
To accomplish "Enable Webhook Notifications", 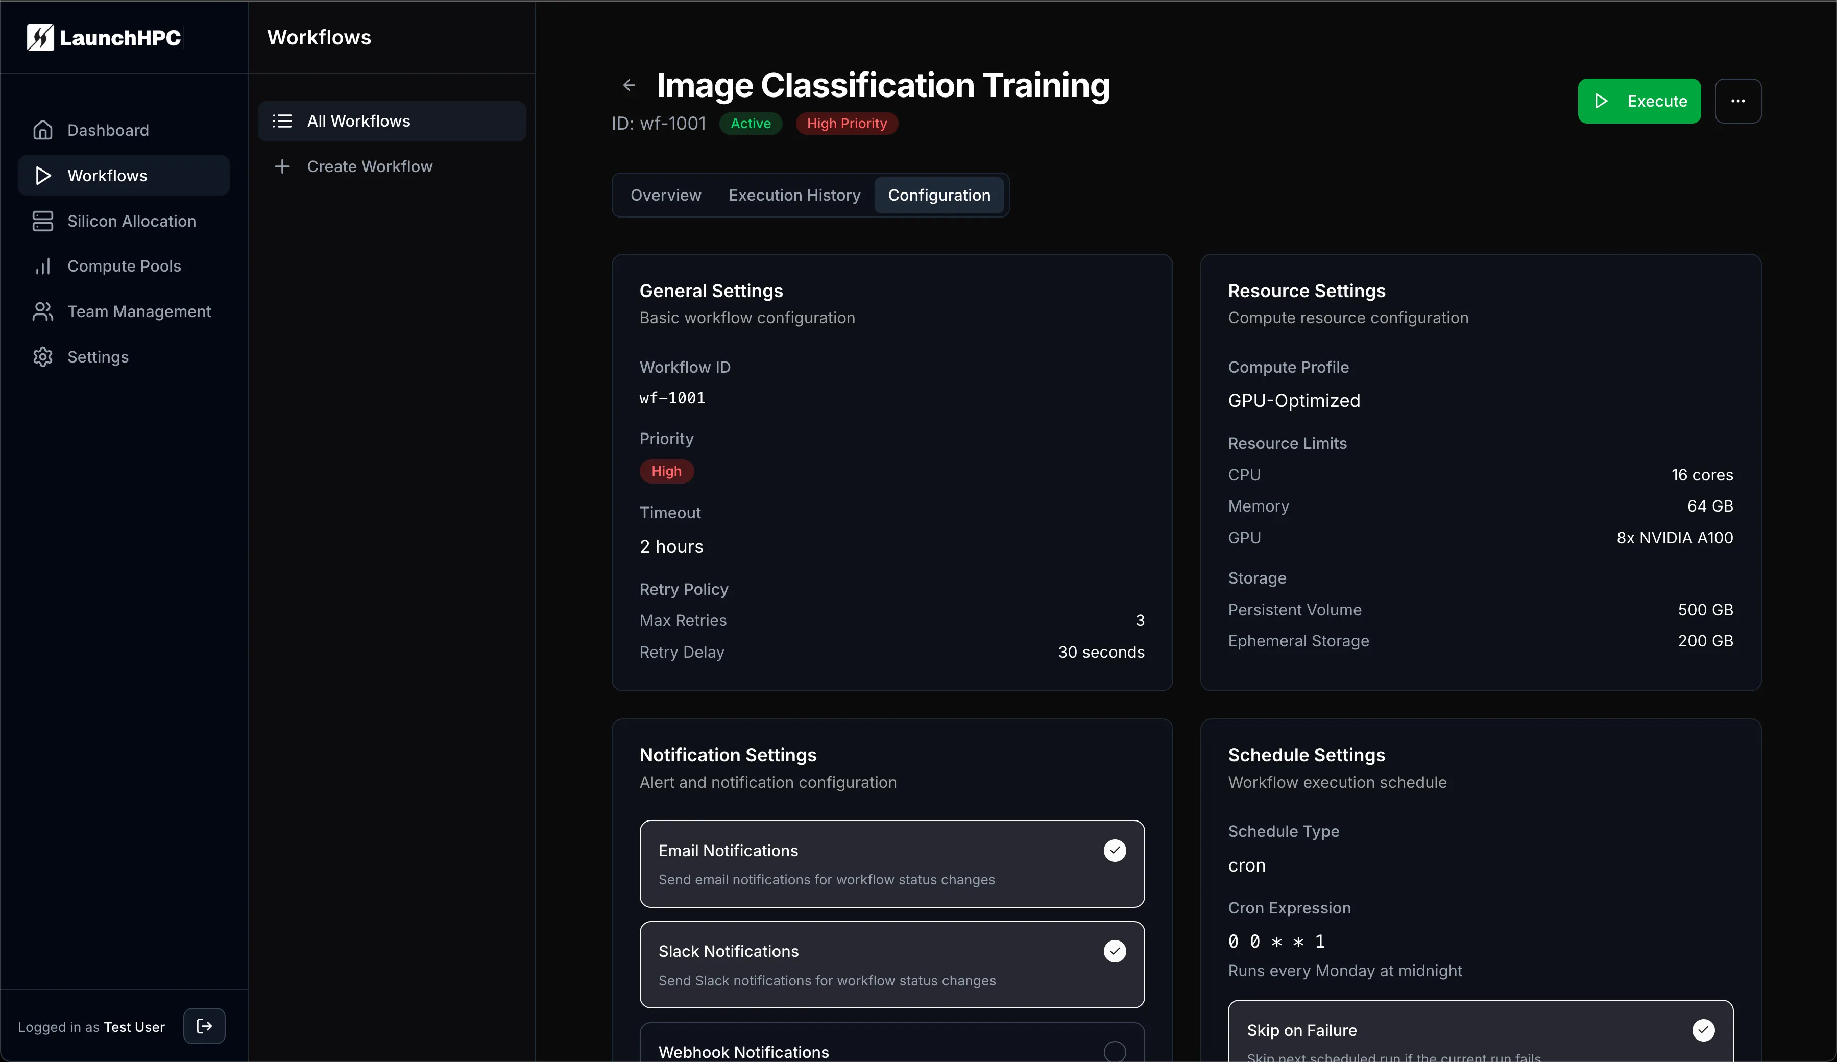I will tap(1115, 1051).
